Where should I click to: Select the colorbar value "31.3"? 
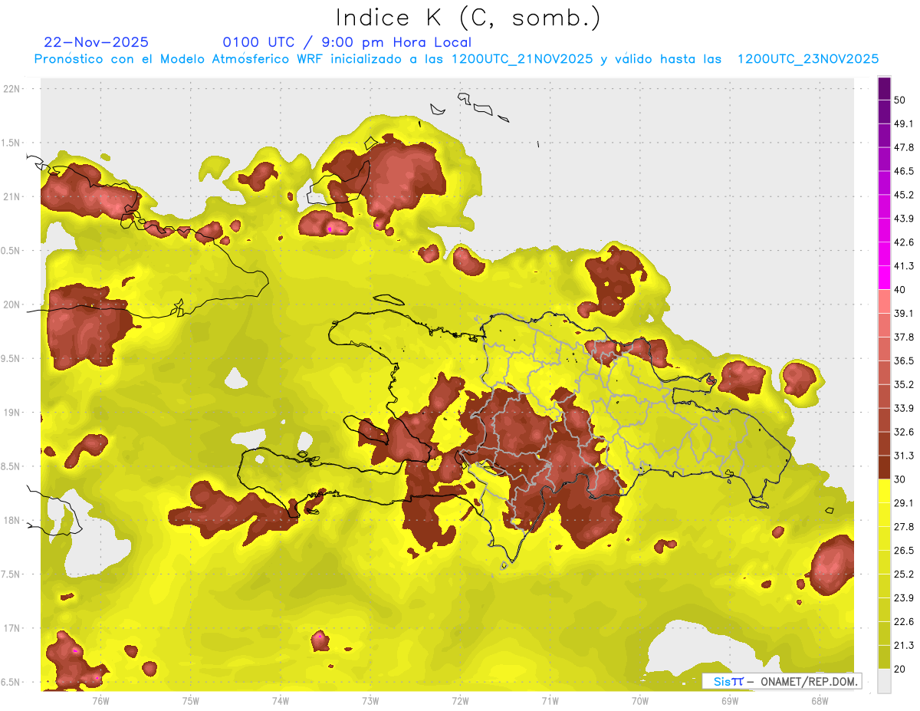click(904, 456)
